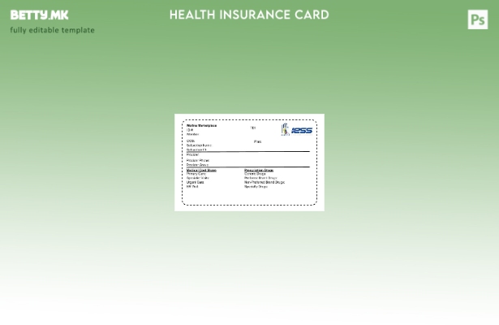Click the Subscriber Name field label
Screen dimensions: 499x325
(199, 145)
